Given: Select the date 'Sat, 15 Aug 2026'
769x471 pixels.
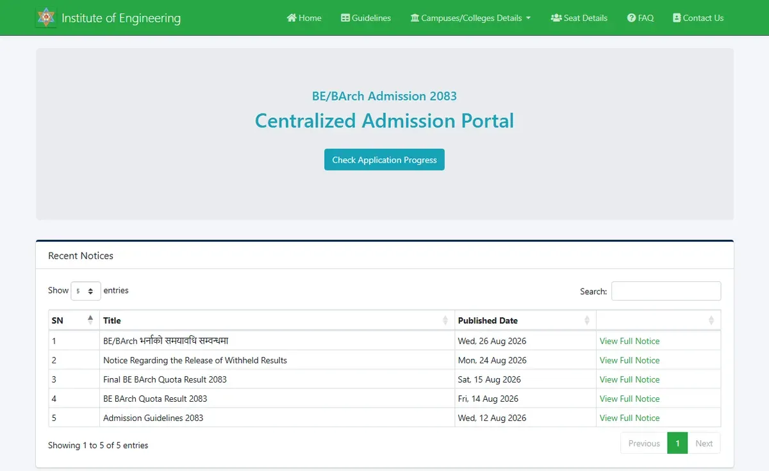Looking at the screenshot, I should point(490,379).
